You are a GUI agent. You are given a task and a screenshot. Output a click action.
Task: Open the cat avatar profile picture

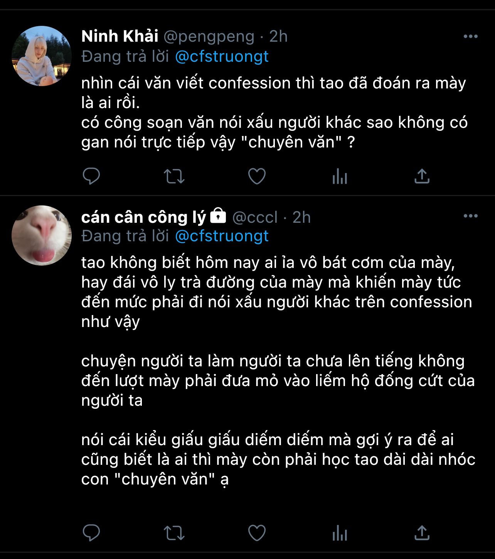[42, 235]
